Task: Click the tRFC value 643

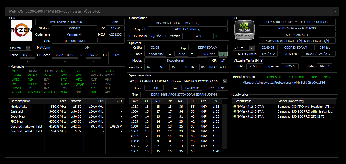Action: coord(223,67)
